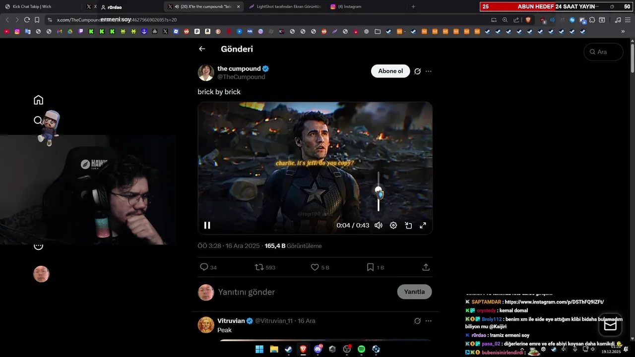Expand bookmarks bar overflow chevron
This screenshot has width=635, height=357.
[x=623, y=31]
